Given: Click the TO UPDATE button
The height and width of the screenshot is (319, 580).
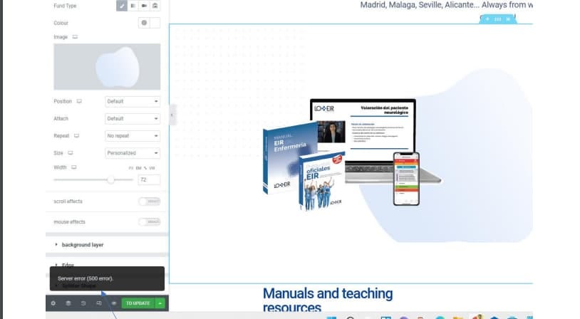Looking at the screenshot, I should pyautogui.click(x=138, y=303).
